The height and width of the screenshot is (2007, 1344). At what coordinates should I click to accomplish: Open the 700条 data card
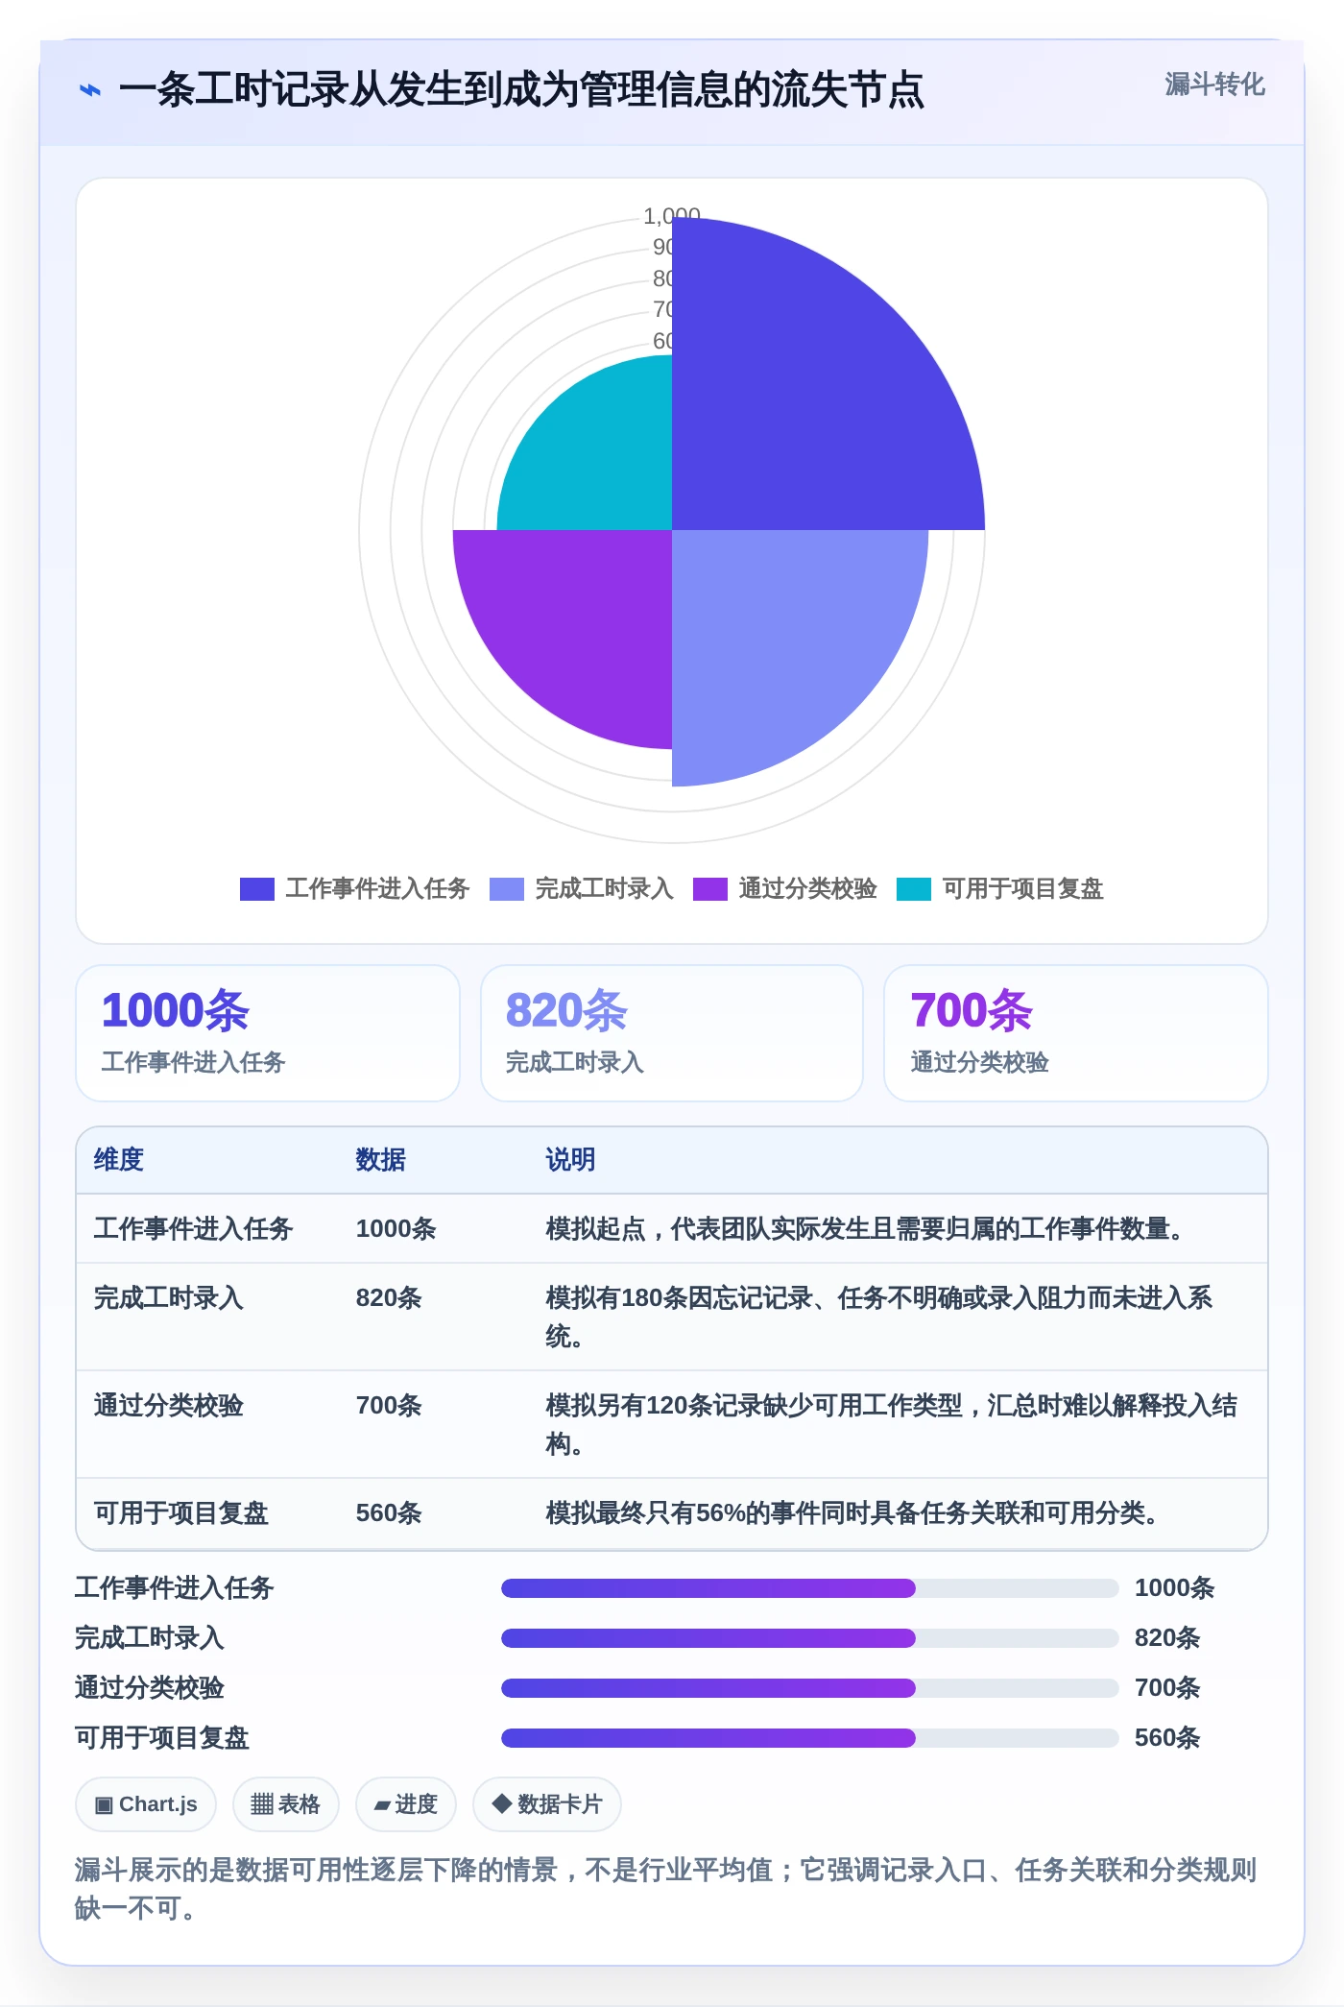point(1076,1033)
